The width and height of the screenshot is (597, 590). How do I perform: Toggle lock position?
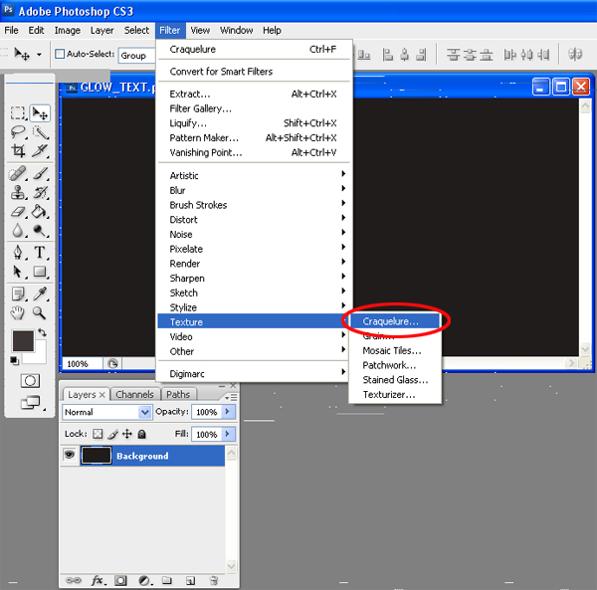(x=127, y=434)
